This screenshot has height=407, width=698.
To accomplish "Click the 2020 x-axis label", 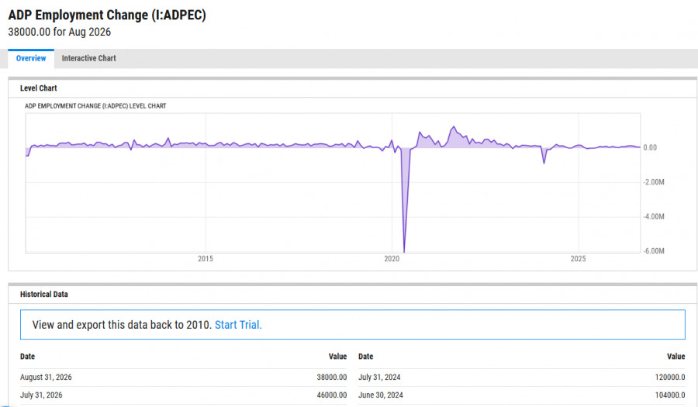I will pyautogui.click(x=392, y=258).
